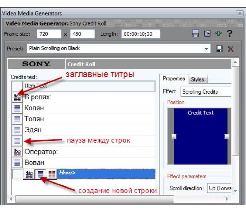Select the 'Колян' credit line
Image resolution: width=246 pixels, height=213 pixels.
89,108
